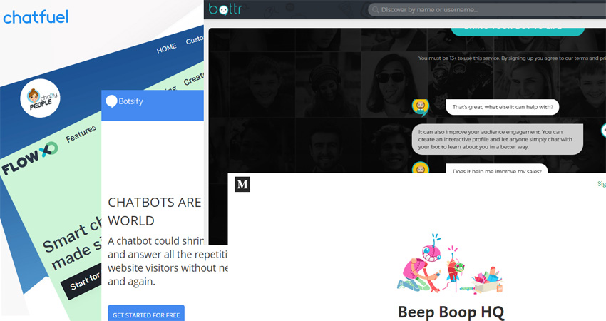The height and width of the screenshot is (321, 606).
Task: Click the Beep Boop robot illustration
Action: (x=451, y=264)
